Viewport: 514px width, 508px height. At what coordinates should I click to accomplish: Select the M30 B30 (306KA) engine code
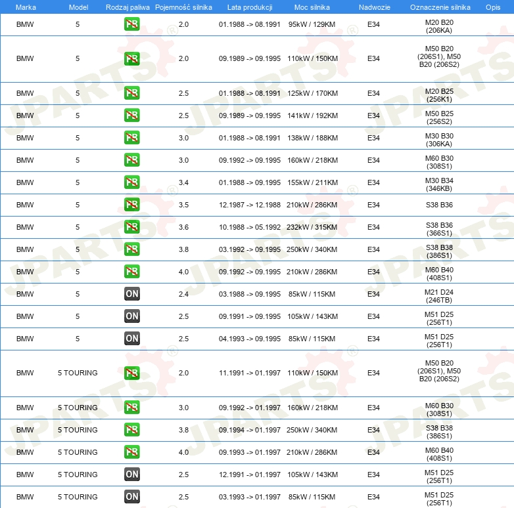pyautogui.click(x=439, y=140)
